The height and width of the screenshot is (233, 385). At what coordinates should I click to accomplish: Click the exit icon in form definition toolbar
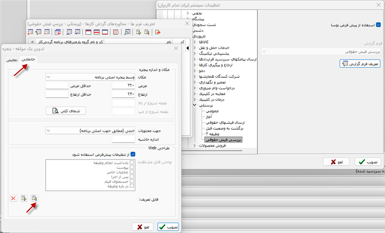(x=158, y=32)
